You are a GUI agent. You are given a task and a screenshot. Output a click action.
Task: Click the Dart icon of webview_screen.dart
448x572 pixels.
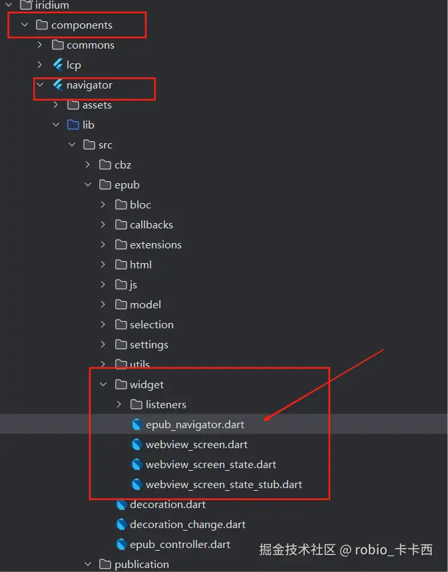(x=137, y=444)
